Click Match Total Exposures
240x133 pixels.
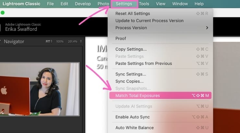(161, 95)
